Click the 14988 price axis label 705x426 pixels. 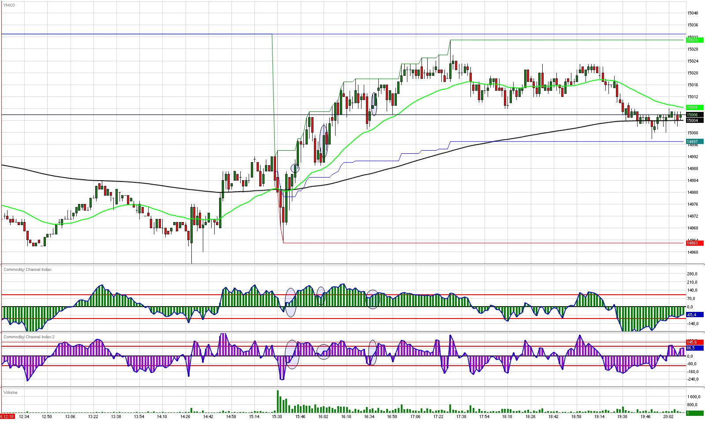(694, 169)
